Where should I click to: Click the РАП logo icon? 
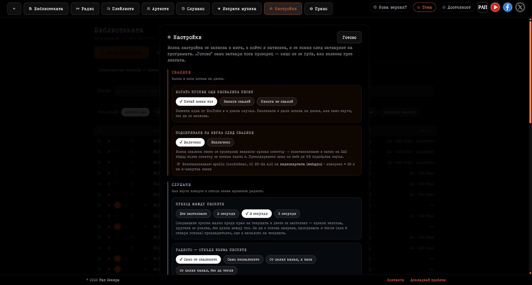(x=483, y=7)
